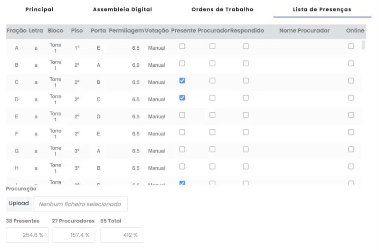The height and width of the screenshot is (250, 379).
Task: Mark fraction G as Online
Action: [351, 149]
